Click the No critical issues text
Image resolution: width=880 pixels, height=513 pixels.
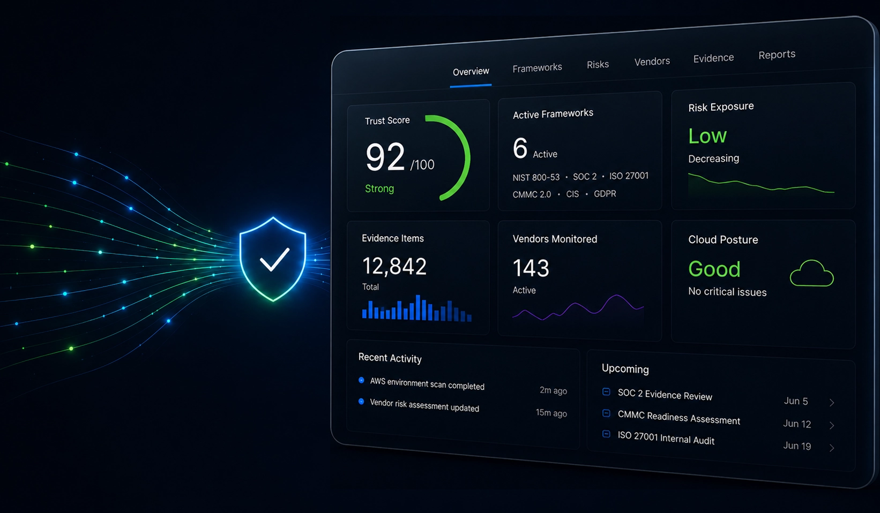click(727, 292)
